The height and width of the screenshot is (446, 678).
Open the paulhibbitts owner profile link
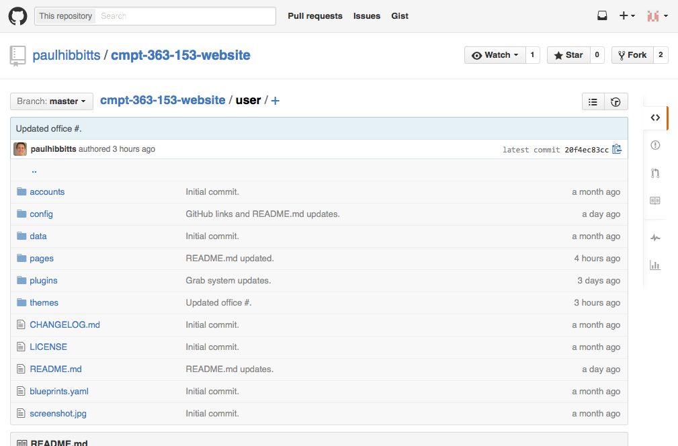67,55
